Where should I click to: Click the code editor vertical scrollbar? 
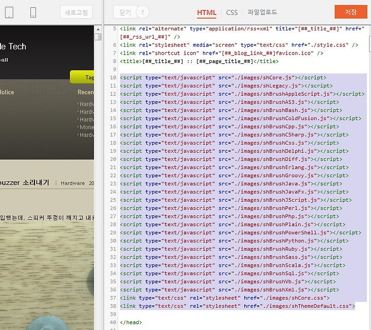[369, 44]
